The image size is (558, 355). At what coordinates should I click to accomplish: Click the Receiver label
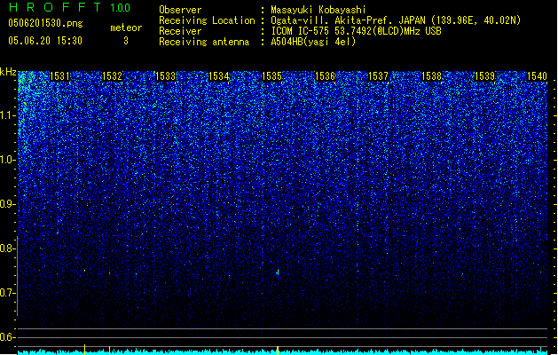180,31
